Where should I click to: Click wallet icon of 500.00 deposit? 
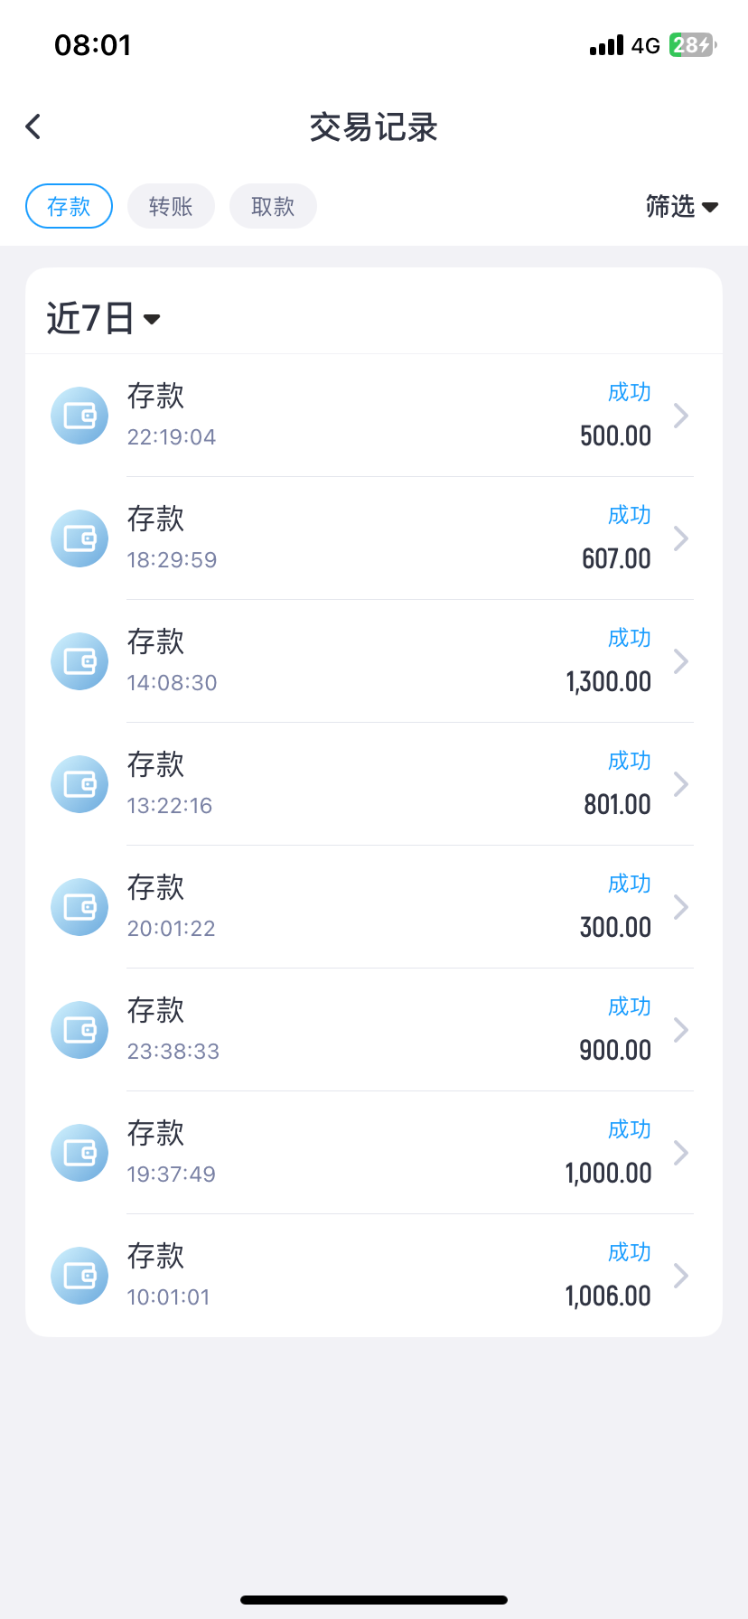pyautogui.click(x=79, y=416)
